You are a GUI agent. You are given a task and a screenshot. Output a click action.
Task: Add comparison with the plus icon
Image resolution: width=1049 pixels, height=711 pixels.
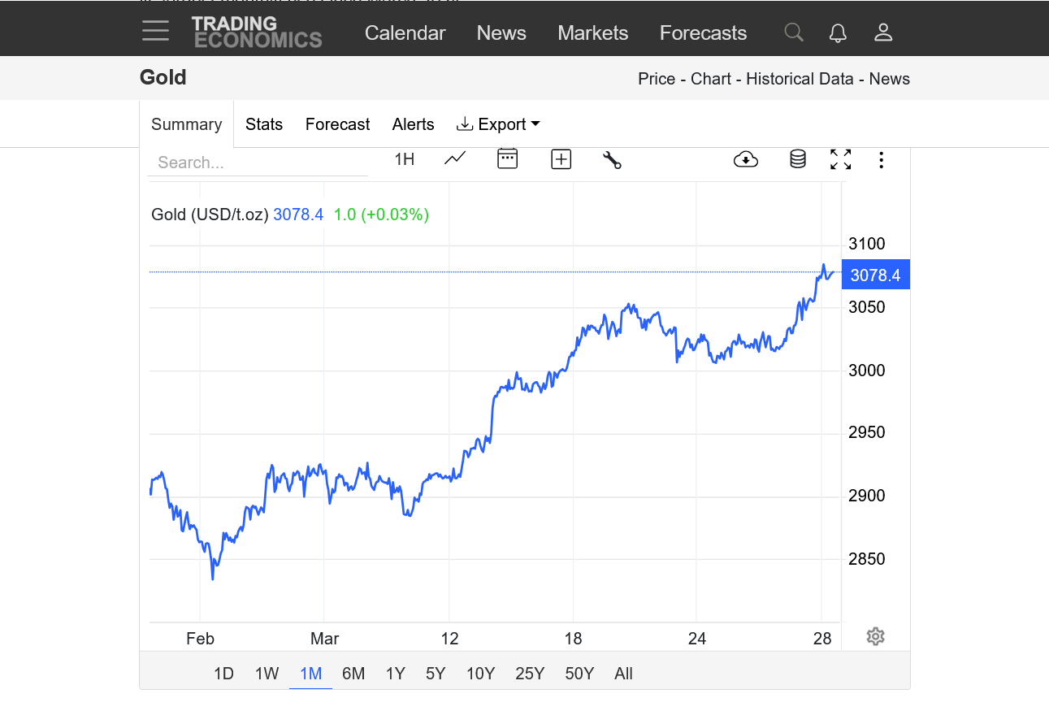(561, 159)
